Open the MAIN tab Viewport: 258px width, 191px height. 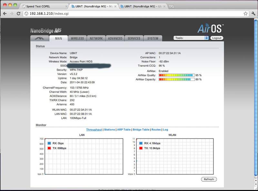[x=59, y=38]
